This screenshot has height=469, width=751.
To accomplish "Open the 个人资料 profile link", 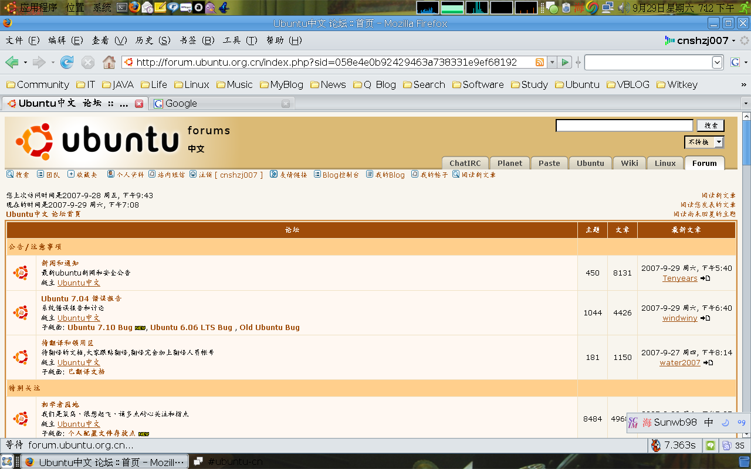I will pyautogui.click(x=126, y=175).
